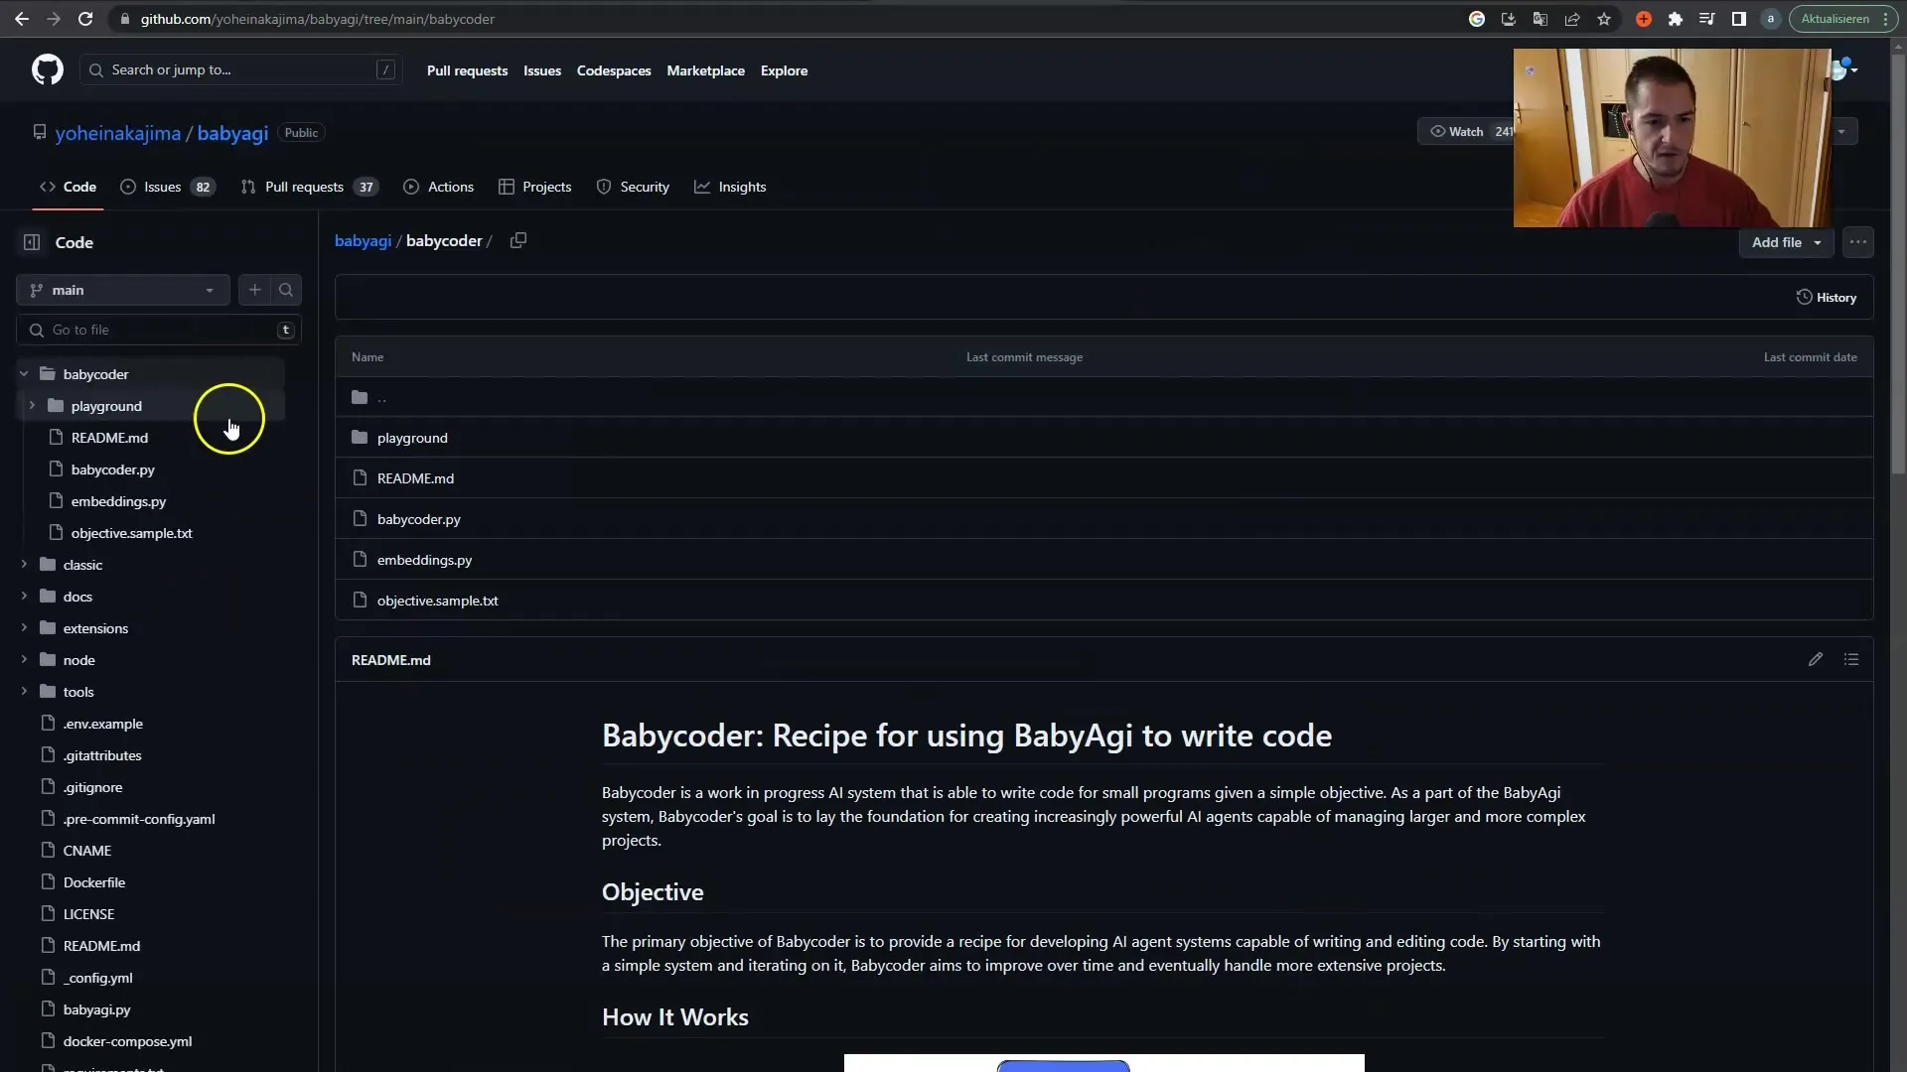
Task: Open objective.sample.txt file link
Action: (x=437, y=600)
